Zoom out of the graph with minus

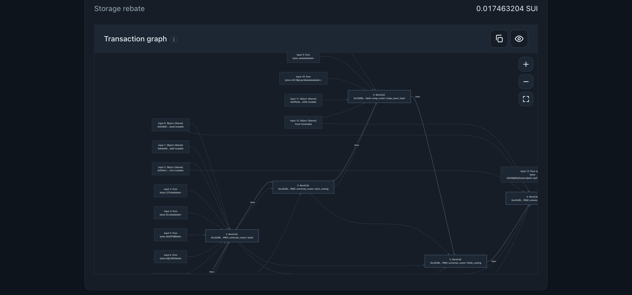pos(526,82)
